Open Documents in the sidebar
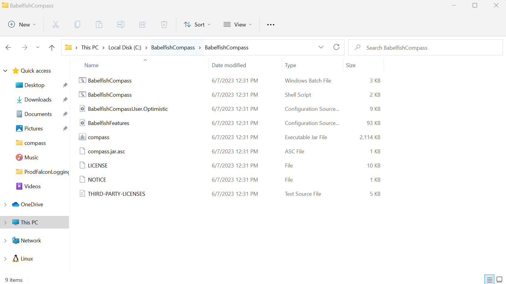The image size is (506, 284). 38,114
